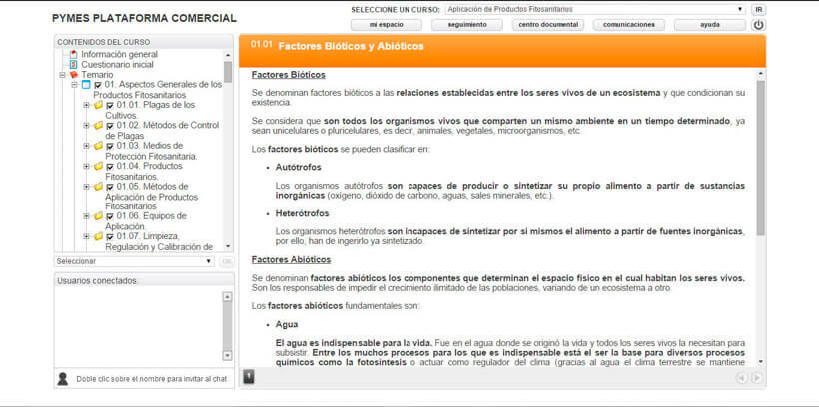Viewport: 819px width, 407px height.
Task: Click main content scrollbar up arrow
Action: tap(760, 74)
